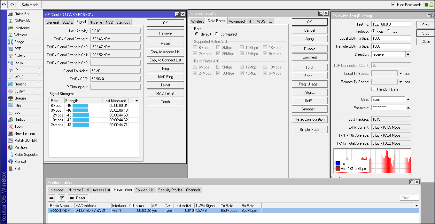
Task: Open Signal Strengths column dropdown
Action: tap(137, 100)
